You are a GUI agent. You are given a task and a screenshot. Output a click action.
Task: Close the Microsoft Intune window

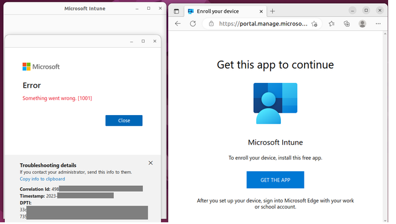160,8
